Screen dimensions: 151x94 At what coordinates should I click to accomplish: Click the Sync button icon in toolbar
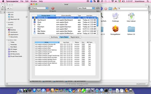coord(98,8)
